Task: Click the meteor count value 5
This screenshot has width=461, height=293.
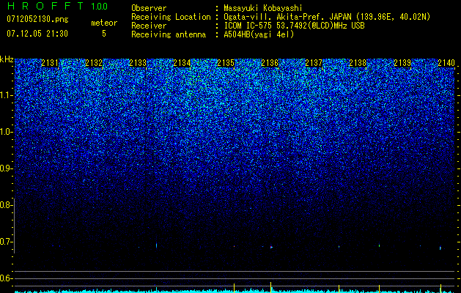Action: pyautogui.click(x=104, y=34)
